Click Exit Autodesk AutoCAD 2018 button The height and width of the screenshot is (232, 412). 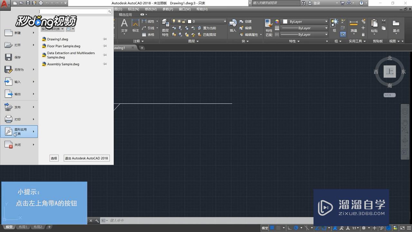pos(87,158)
